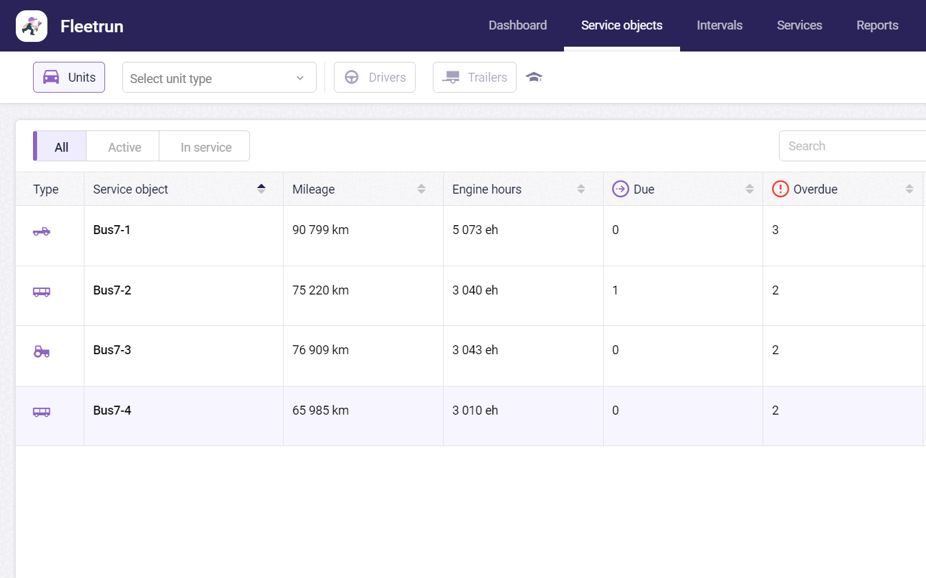Open the Select unit type dropdown
The image size is (926, 578).
[x=218, y=78]
